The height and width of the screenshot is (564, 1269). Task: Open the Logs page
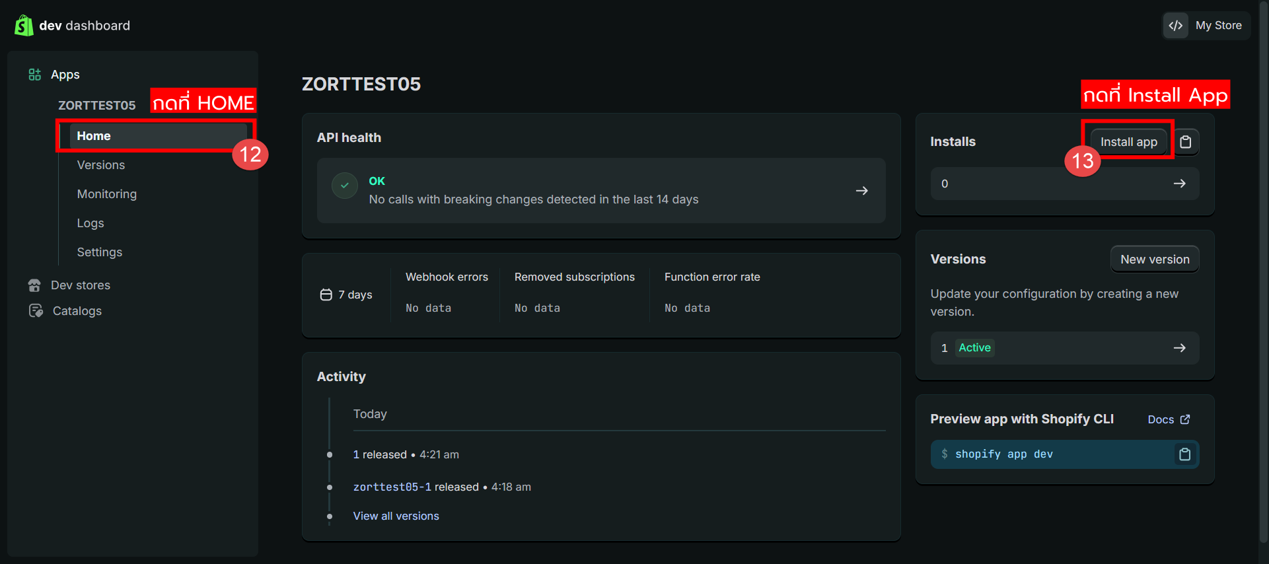coord(91,223)
